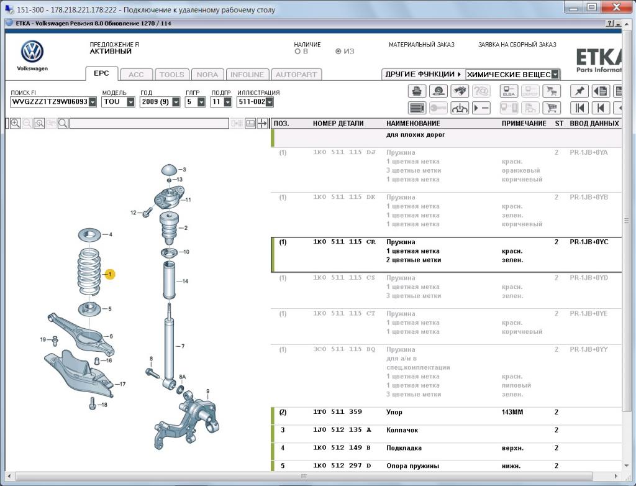This screenshot has height=486, width=636.
Task: Click the horizontal scrollbar thumb at bottom
Action: pos(304,476)
